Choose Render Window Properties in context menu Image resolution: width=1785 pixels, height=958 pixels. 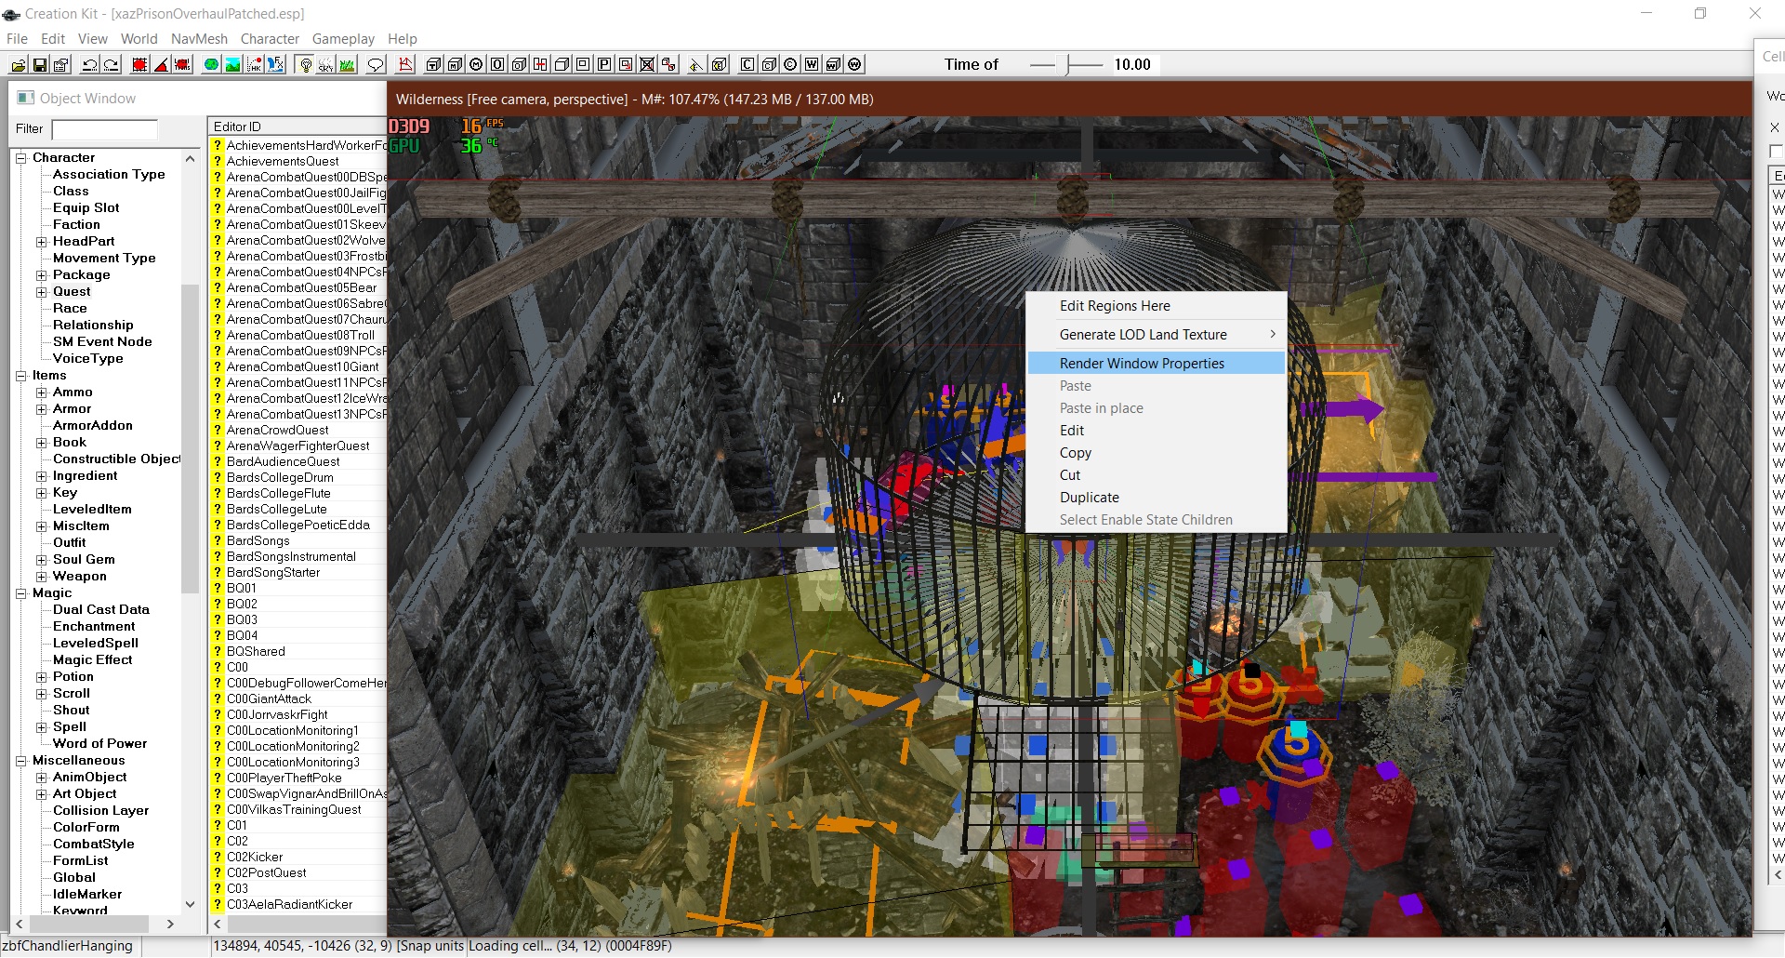[1157, 364]
